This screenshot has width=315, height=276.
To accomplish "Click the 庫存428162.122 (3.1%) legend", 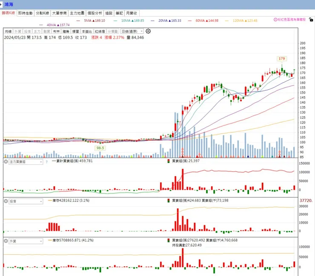I will pos(69,201).
